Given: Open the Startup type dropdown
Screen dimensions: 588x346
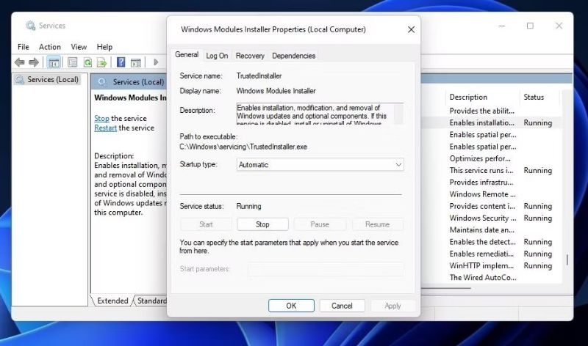Looking at the screenshot, I should click(x=320, y=165).
